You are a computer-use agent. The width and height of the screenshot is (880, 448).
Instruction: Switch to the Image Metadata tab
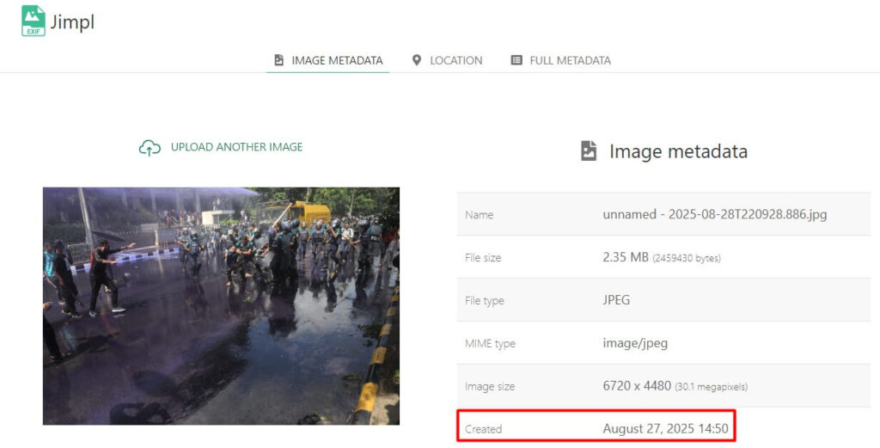point(327,61)
